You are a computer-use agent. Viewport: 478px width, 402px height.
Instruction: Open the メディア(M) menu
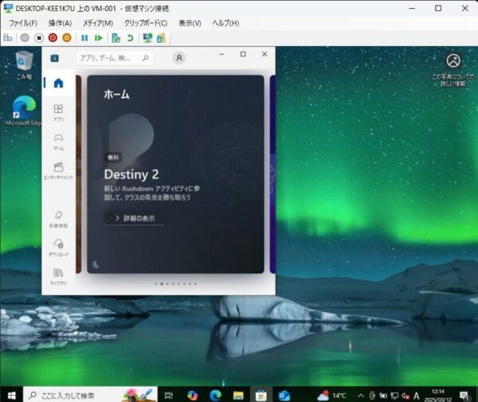coord(98,23)
